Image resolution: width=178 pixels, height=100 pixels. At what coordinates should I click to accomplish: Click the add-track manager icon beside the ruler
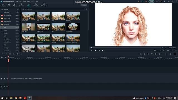point(2,57)
